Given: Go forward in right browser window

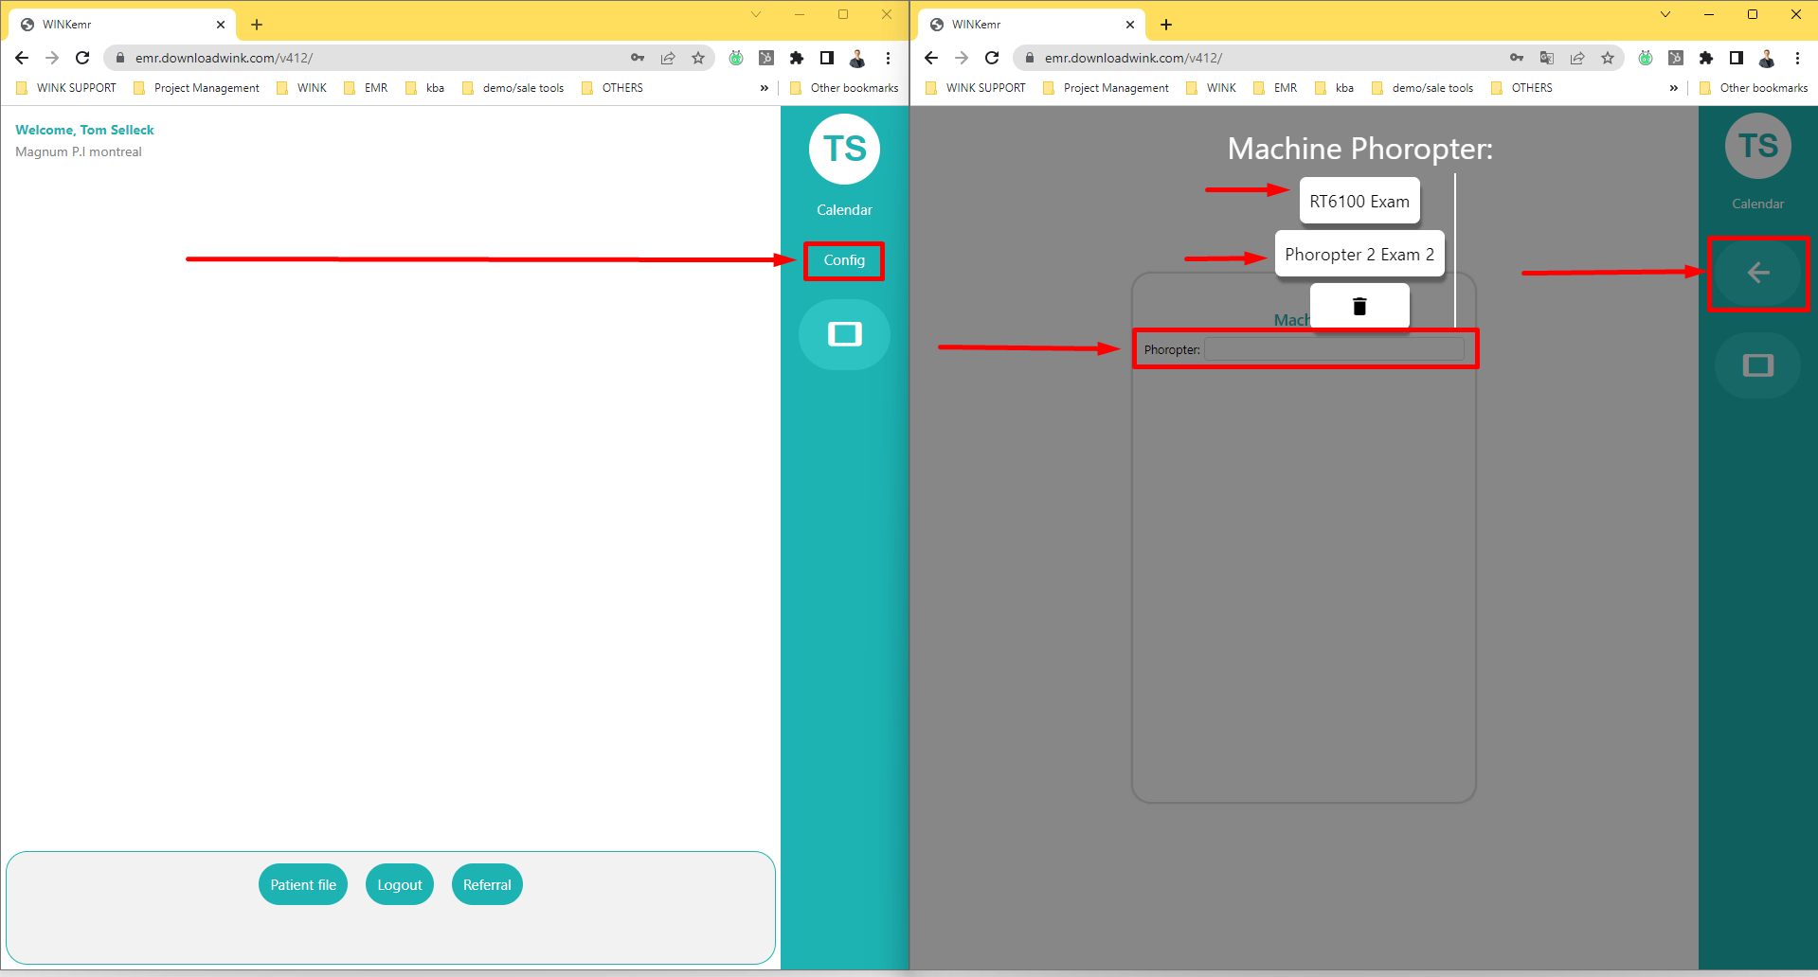Looking at the screenshot, I should (x=962, y=58).
